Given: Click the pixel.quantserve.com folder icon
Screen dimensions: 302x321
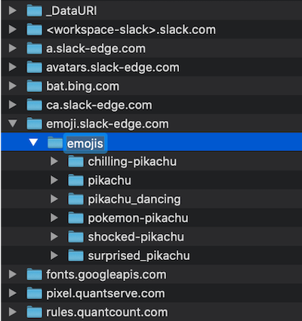Looking at the screenshot, I should 34,293.
